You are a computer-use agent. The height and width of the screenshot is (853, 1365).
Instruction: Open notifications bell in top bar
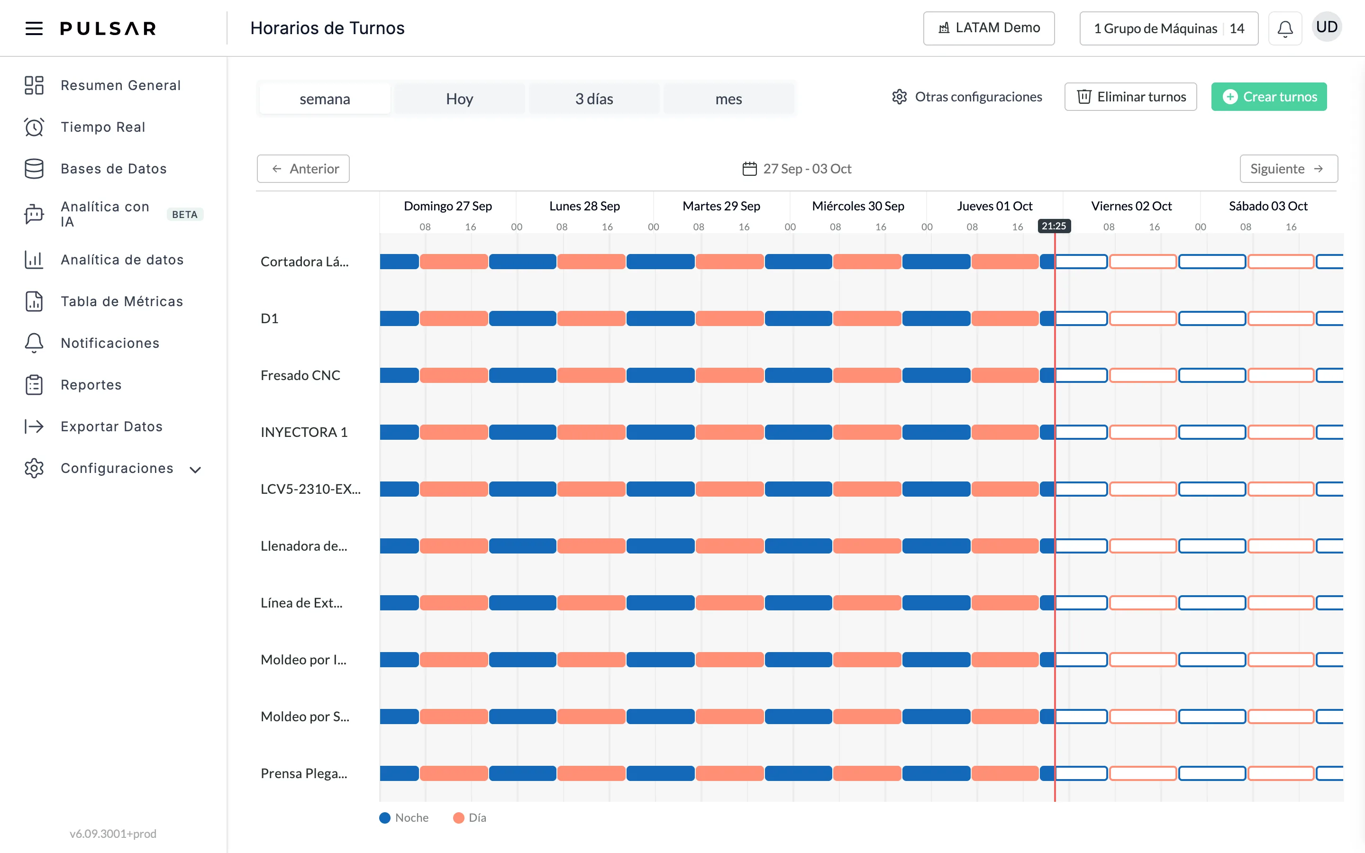point(1285,28)
